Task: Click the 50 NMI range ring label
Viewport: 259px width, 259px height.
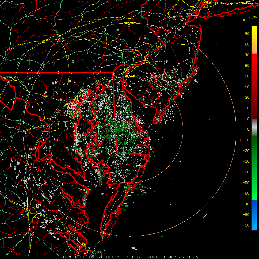Action: pos(129,76)
